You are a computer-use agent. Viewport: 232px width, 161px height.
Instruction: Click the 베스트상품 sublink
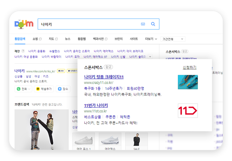[x=92, y=117]
